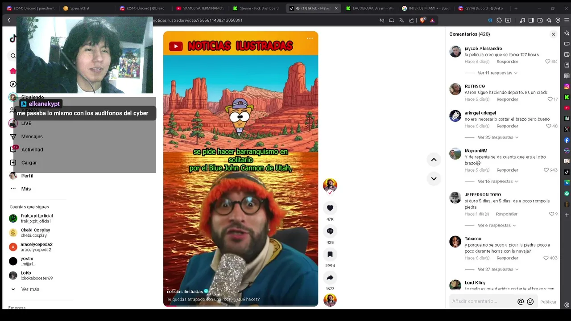Reply to MayronMM's comment
571x321 pixels.
tap(507, 170)
